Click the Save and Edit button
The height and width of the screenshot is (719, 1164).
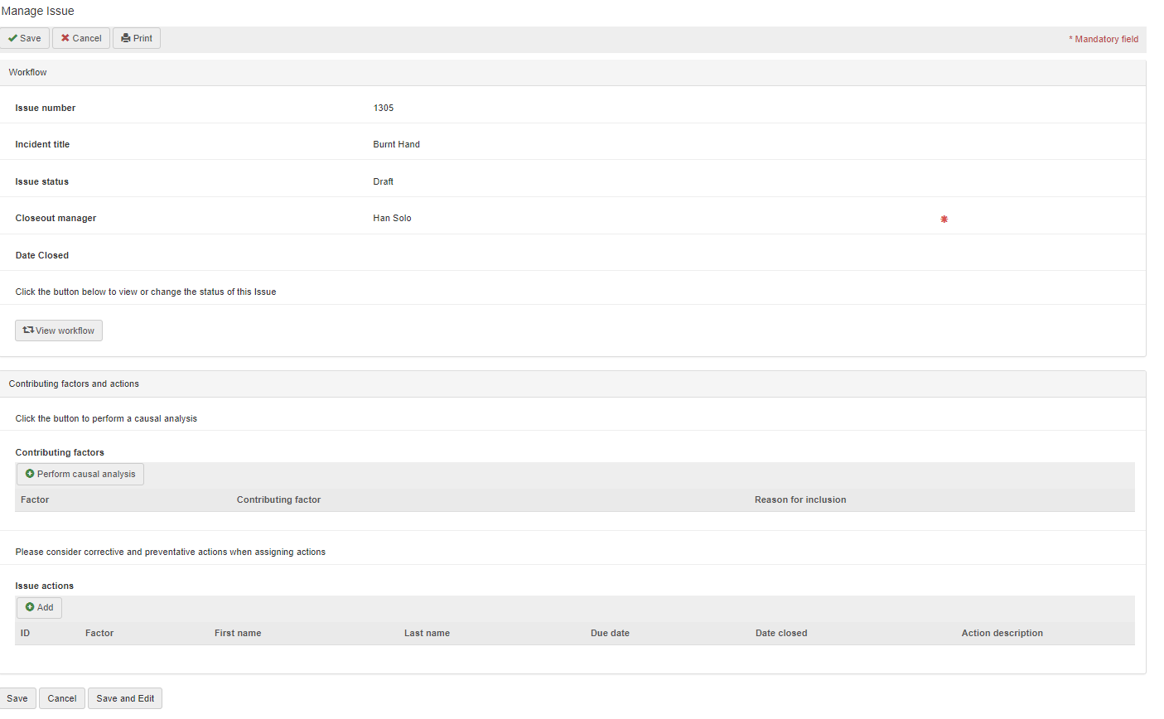tap(125, 698)
